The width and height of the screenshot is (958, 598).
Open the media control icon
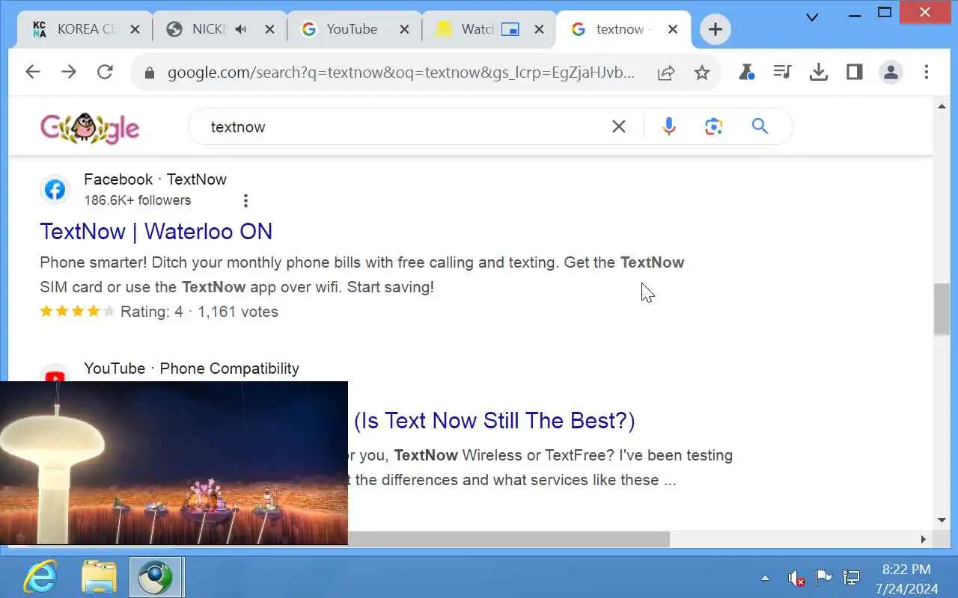(x=782, y=72)
